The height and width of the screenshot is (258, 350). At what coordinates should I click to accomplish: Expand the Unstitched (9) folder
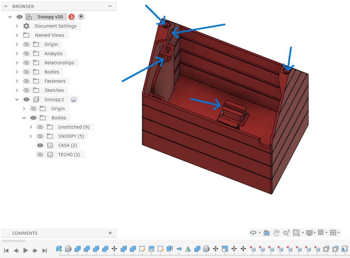click(x=31, y=127)
